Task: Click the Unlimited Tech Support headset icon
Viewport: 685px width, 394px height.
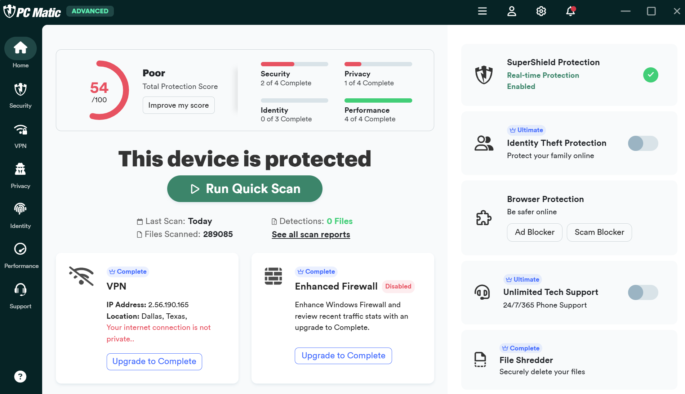Action: [482, 292]
